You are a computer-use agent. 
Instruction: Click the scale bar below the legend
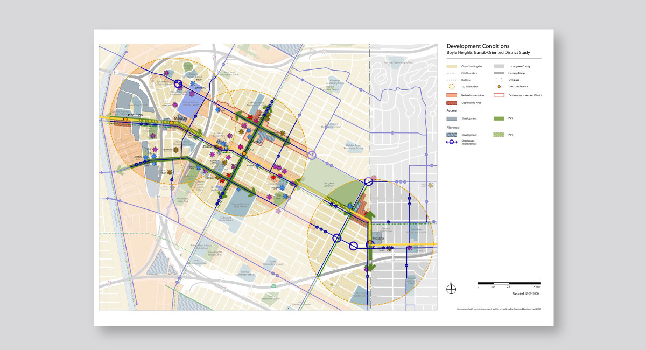(x=509, y=283)
